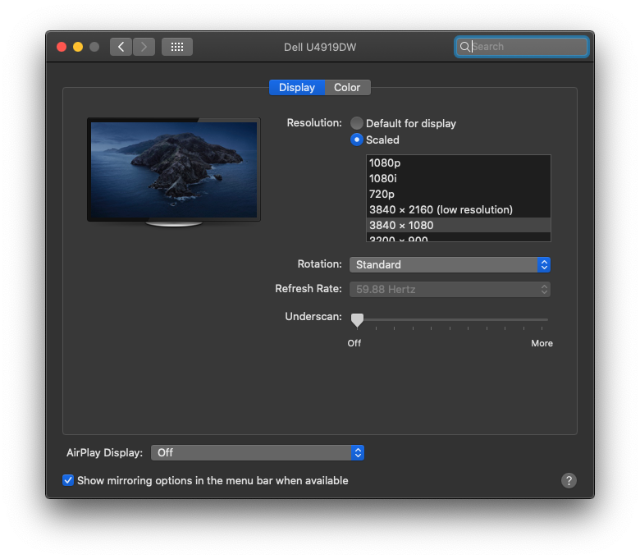Toggle 'Show mirroring options in the menu bar' checkbox
The height and width of the screenshot is (559, 640).
pyautogui.click(x=68, y=480)
